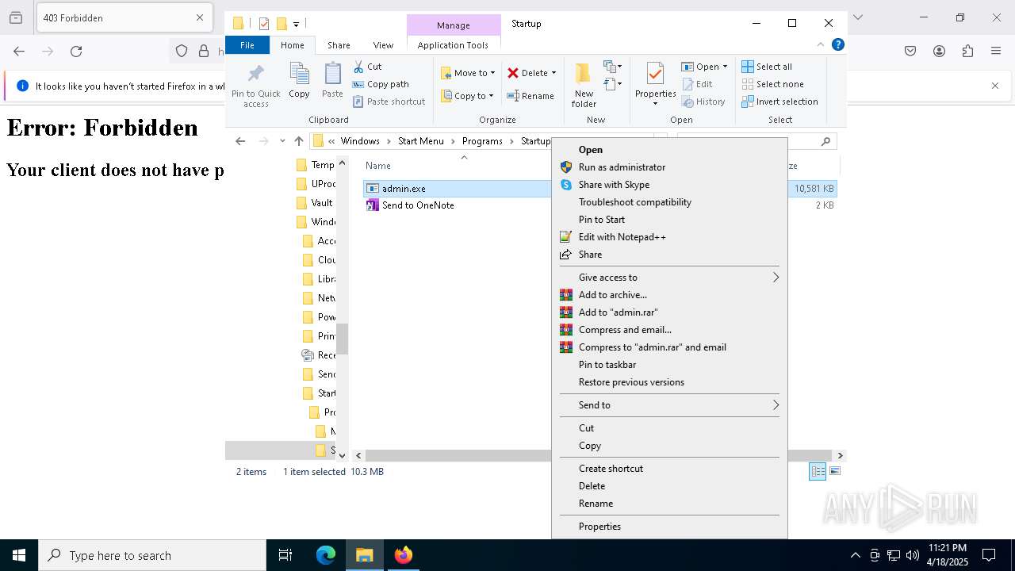Choose Run as administrator

click(669, 167)
